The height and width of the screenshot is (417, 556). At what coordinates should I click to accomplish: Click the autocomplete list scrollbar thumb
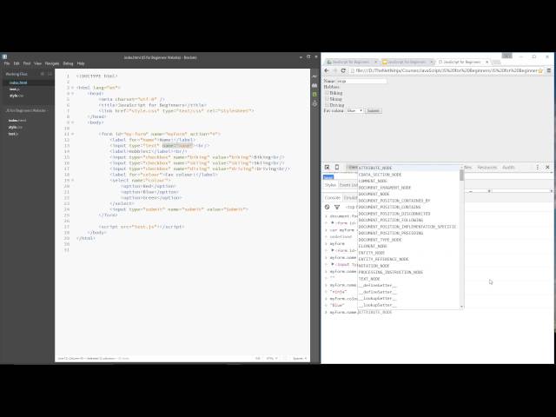[x=461, y=175]
